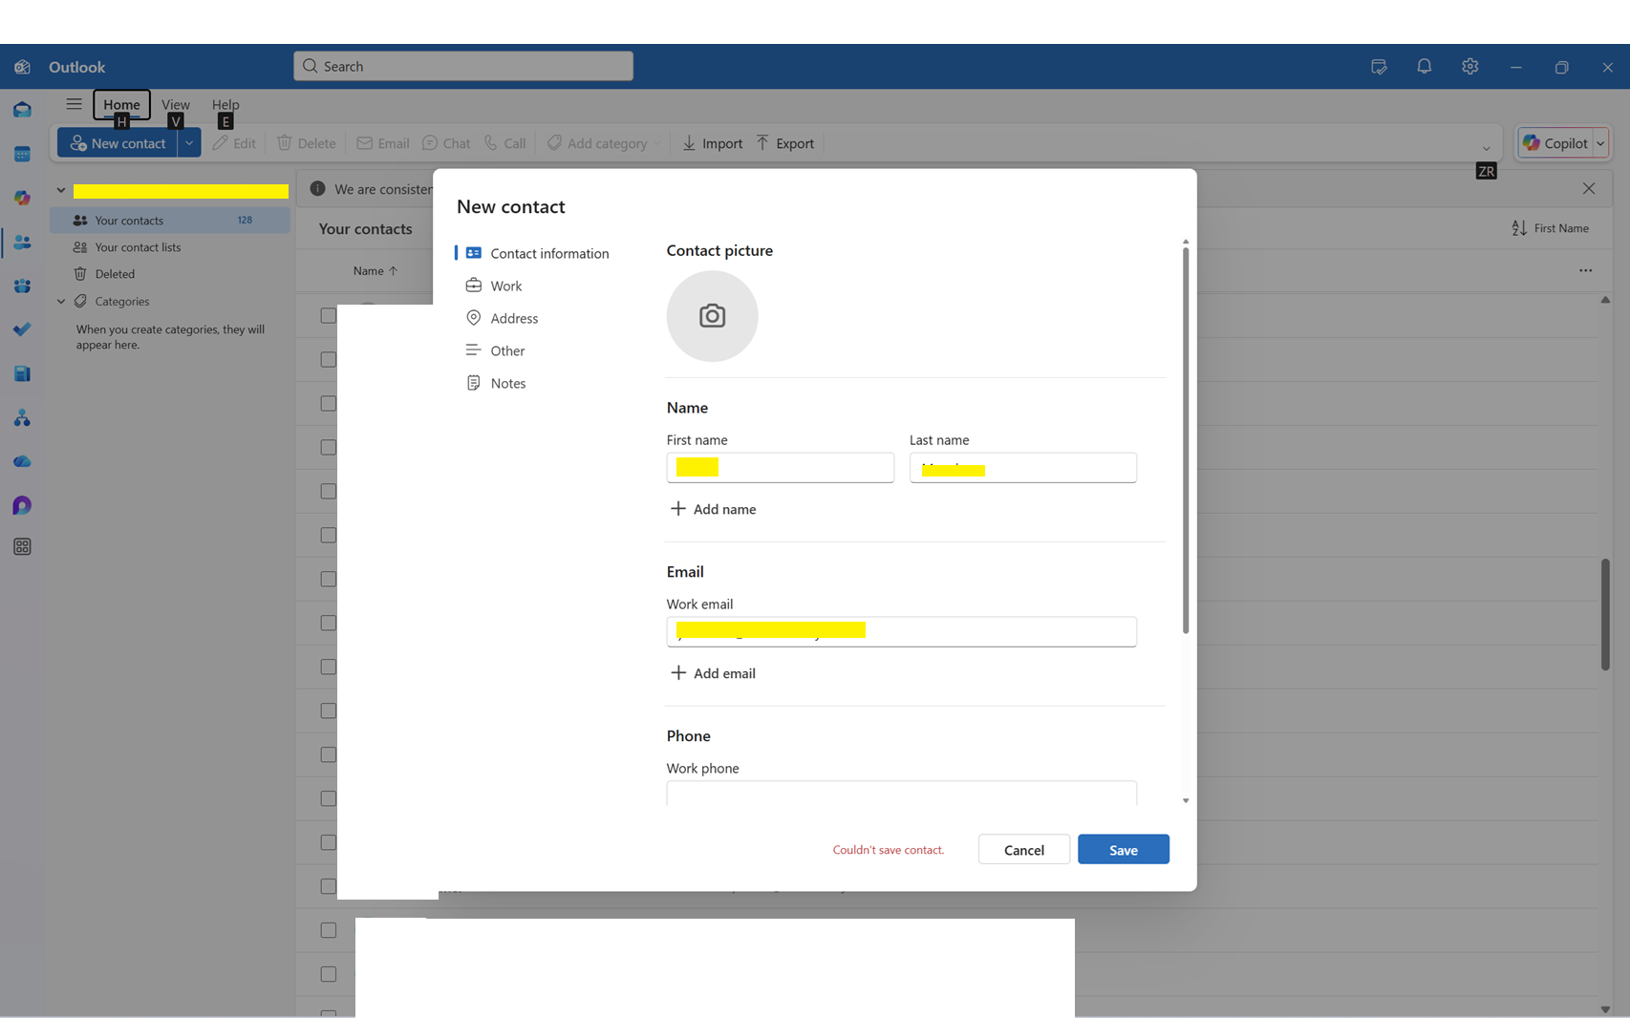1630x1018 pixels.
Task: Open the Calendar app in the sidebar
Action: (21, 154)
